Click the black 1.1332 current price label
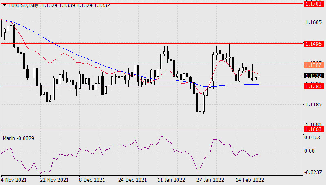 (x=313, y=76)
